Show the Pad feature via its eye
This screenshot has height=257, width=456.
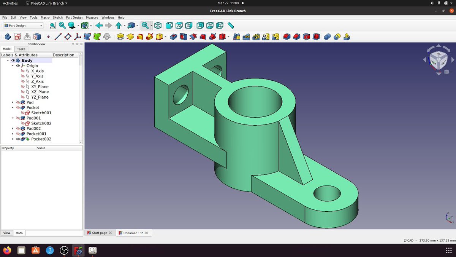point(18,102)
